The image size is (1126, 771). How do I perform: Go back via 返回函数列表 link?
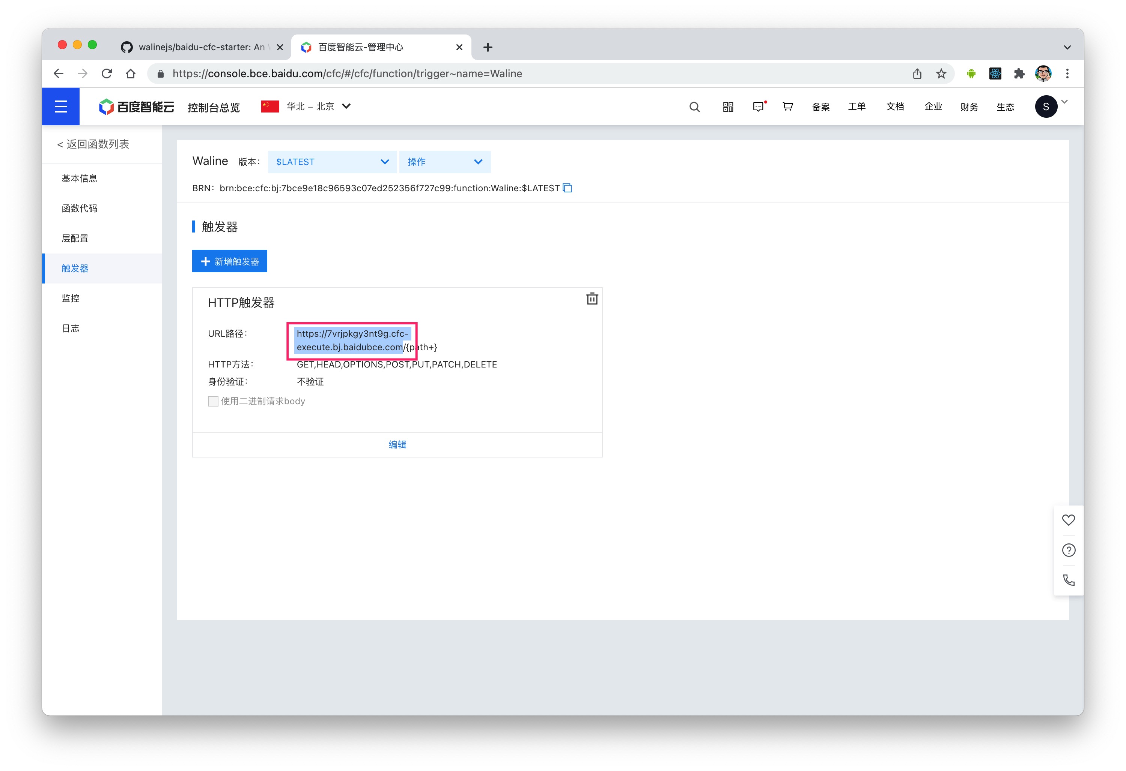(93, 144)
